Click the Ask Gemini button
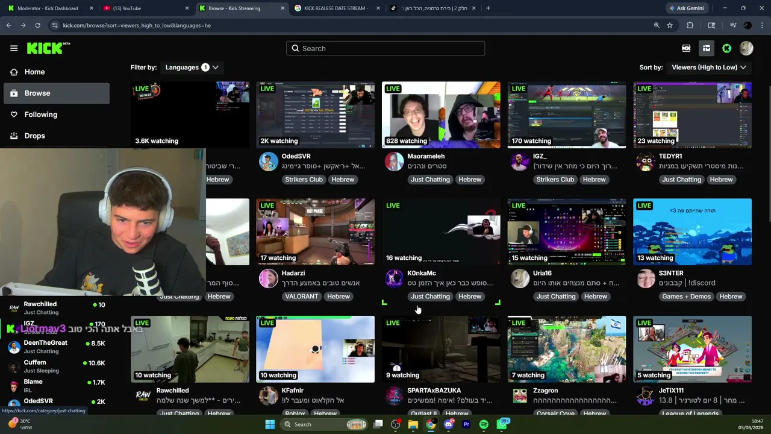This screenshot has height=434, width=771. click(x=685, y=8)
